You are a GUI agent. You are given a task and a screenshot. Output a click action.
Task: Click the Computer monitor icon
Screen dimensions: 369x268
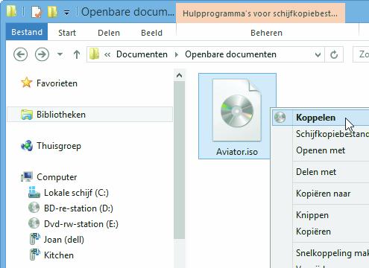click(27, 176)
